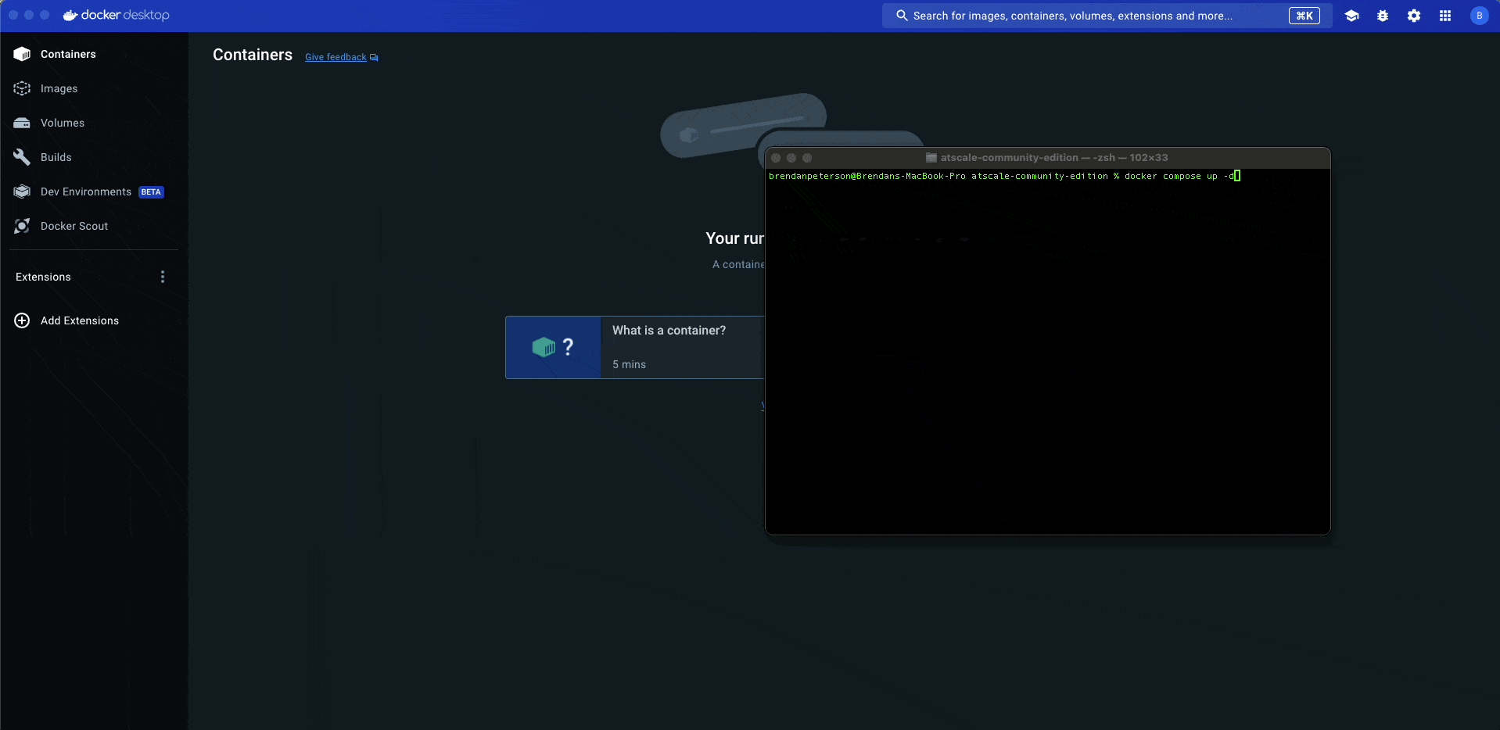This screenshot has height=730, width=1500.
Task: Select the Volumes menu label
Action: (x=63, y=123)
